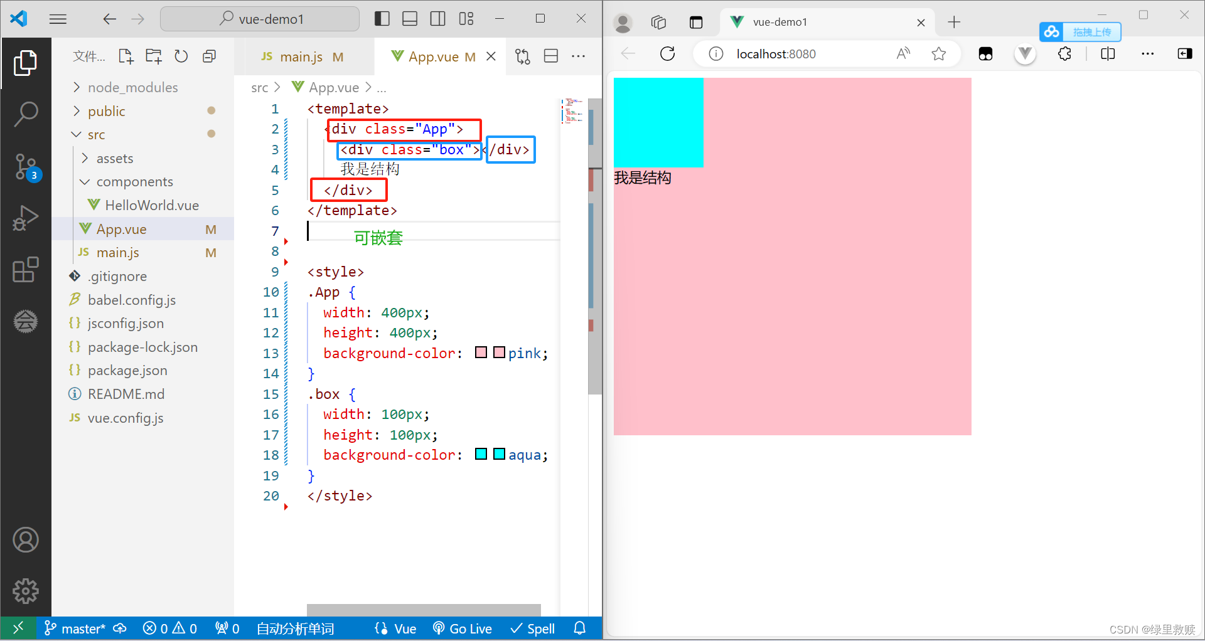Open Changes comparison for App.vue
1205x641 pixels.
(x=522, y=56)
